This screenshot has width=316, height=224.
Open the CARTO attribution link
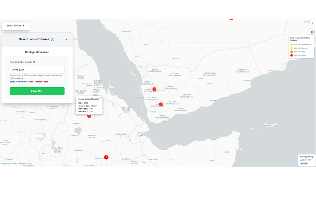[29, 164]
